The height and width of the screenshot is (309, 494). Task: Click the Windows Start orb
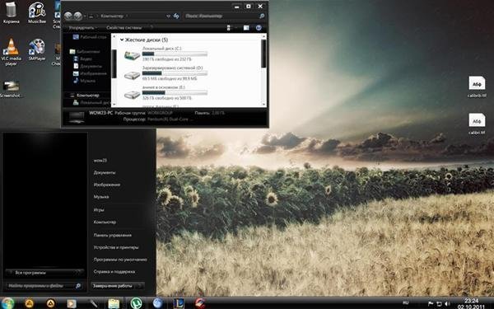click(7, 303)
